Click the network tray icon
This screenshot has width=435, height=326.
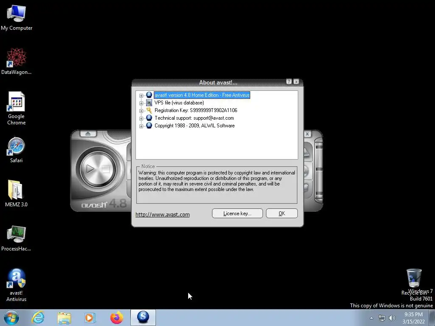pyautogui.click(x=382, y=318)
